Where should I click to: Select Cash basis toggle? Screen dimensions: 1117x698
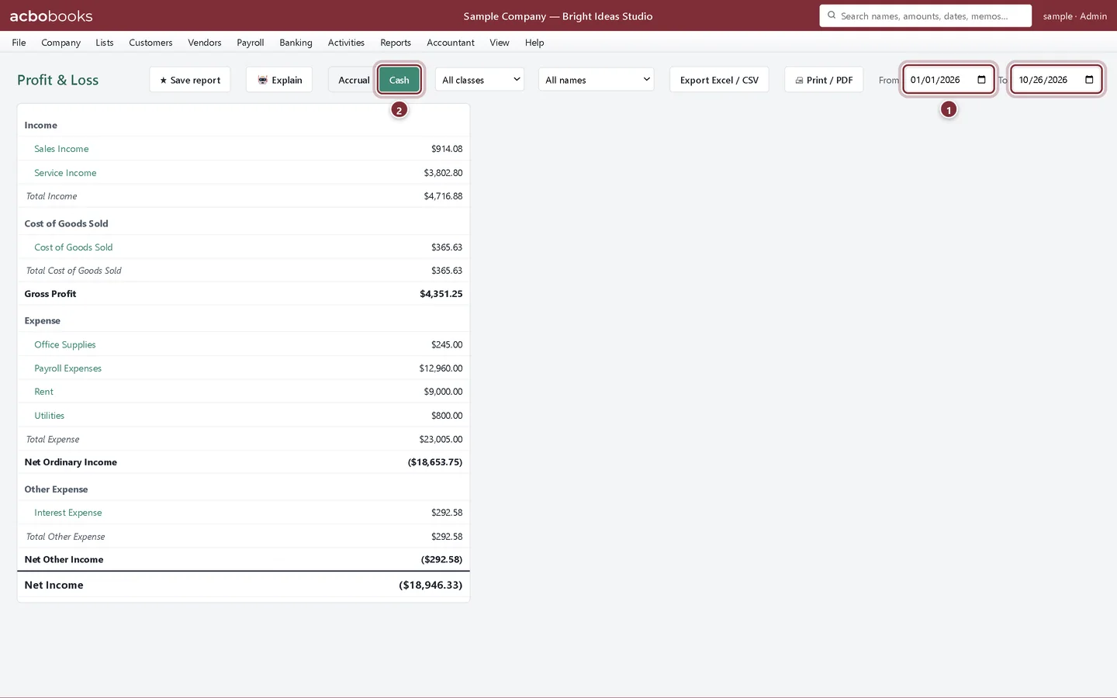pos(399,80)
